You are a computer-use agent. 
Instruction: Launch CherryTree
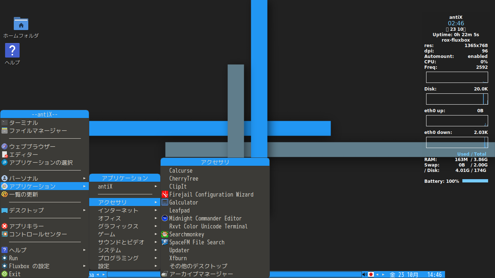tap(215, 178)
